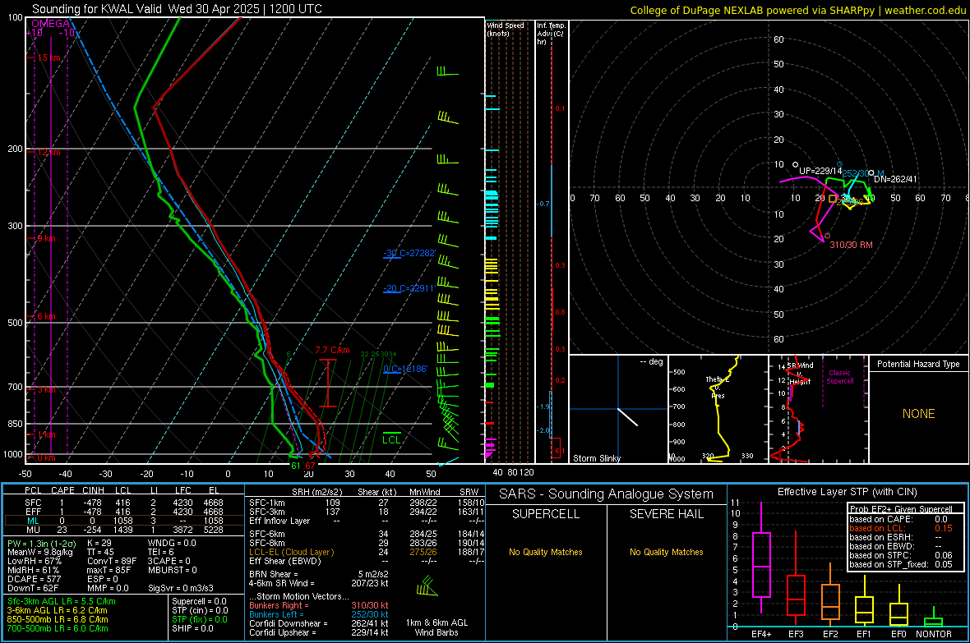Click the SFC-1km SRH row
Viewport: 970px width, 643px height.
pyautogui.click(x=367, y=503)
